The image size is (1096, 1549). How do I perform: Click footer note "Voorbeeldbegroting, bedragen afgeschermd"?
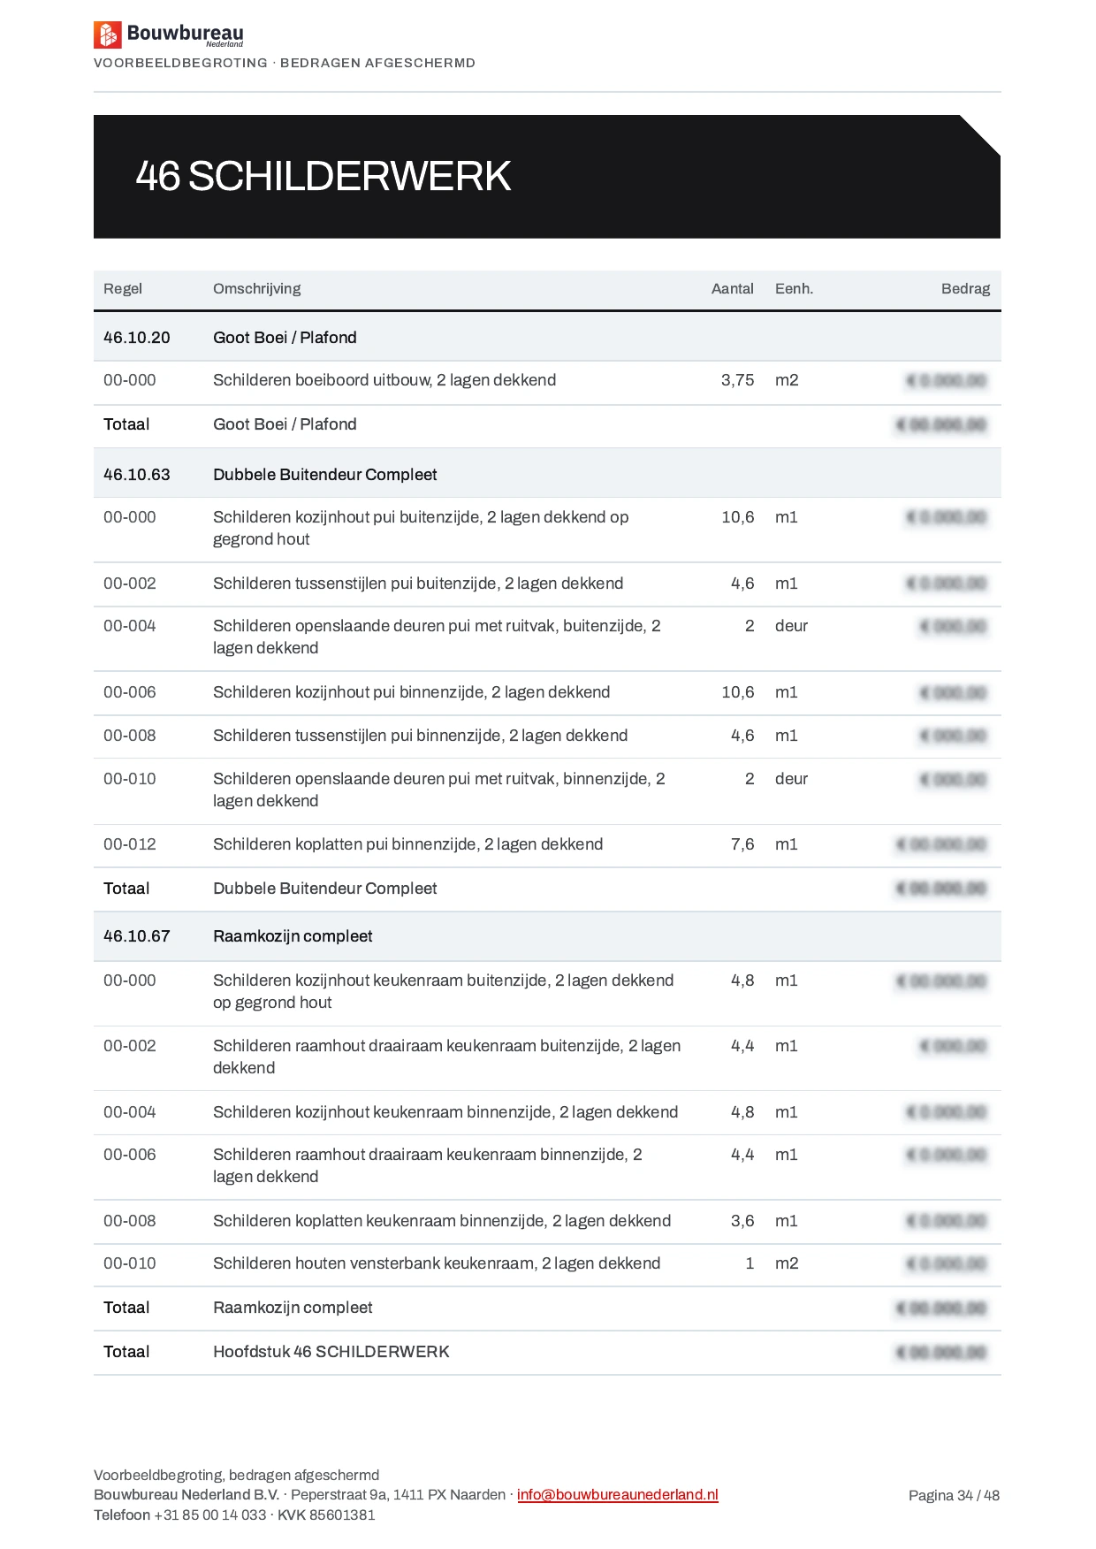(236, 1475)
